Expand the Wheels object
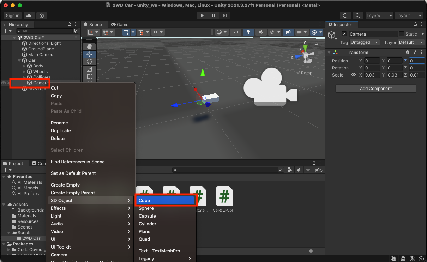 (24, 72)
